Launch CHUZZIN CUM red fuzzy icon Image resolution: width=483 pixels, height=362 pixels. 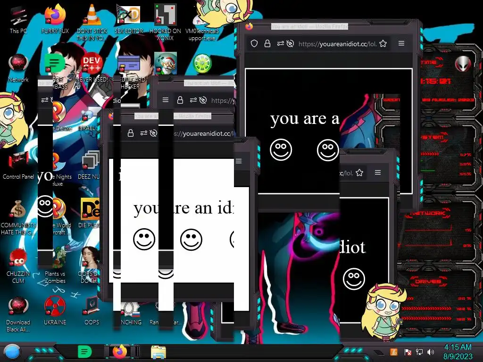[x=18, y=266]
